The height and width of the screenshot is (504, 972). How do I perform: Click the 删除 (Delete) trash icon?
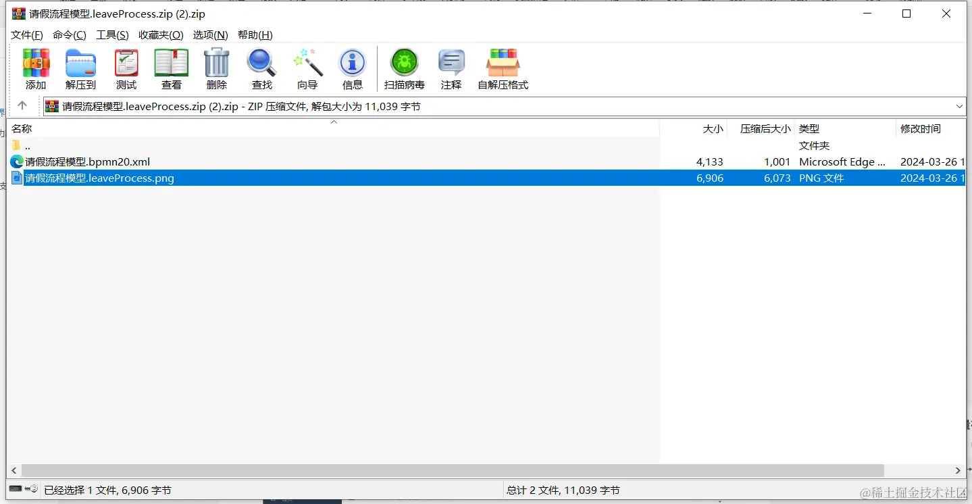point(217,63)
